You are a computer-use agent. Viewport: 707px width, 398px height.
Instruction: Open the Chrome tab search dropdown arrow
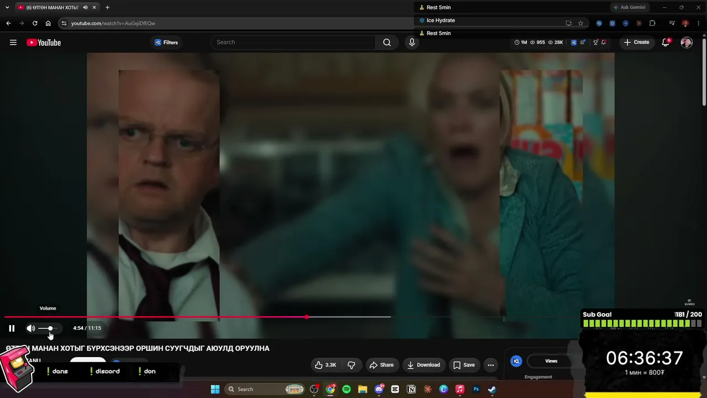(7, 7)
